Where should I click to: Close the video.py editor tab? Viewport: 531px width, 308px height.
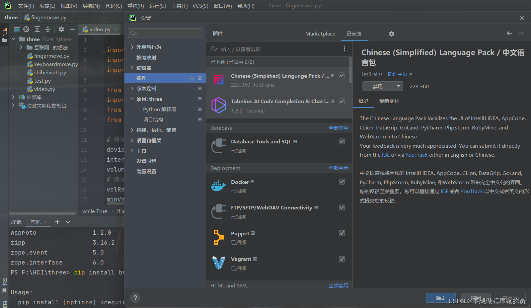[115, 29]
